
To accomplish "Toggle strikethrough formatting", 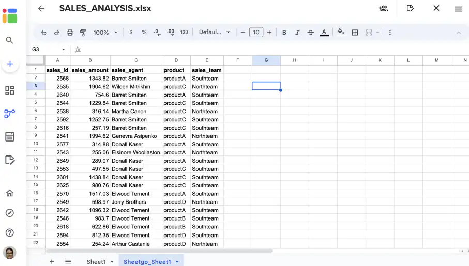I will [x=311, y=33].
